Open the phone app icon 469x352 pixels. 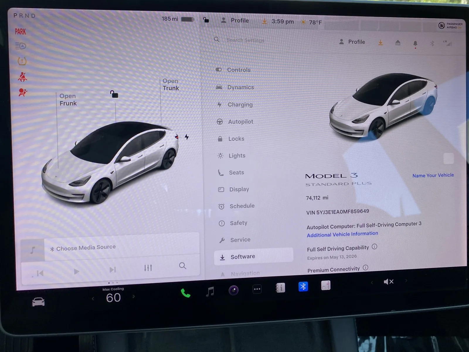click(x=185, y=293)
